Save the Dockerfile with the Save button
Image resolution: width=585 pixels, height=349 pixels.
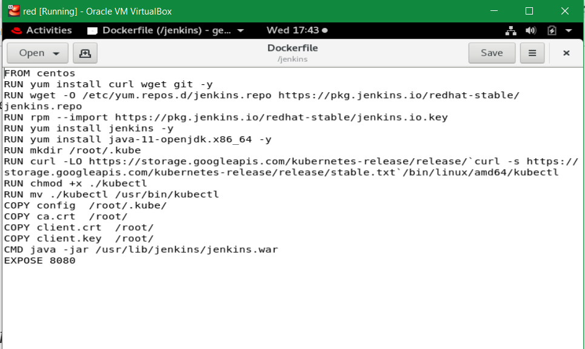[x=492, y=53]
